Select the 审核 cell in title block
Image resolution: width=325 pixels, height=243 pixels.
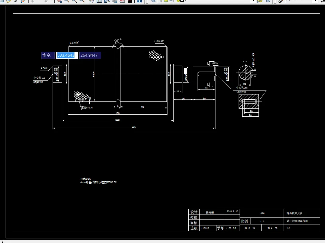pos(194,223)
